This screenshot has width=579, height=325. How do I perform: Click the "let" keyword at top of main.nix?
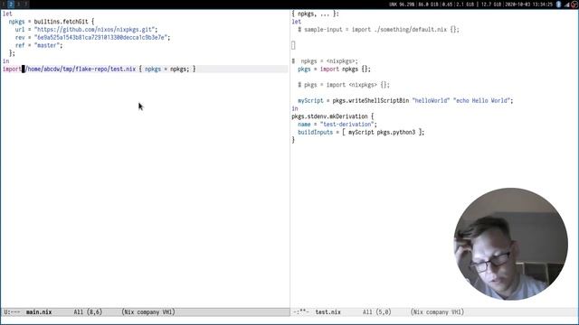[7, 14]
